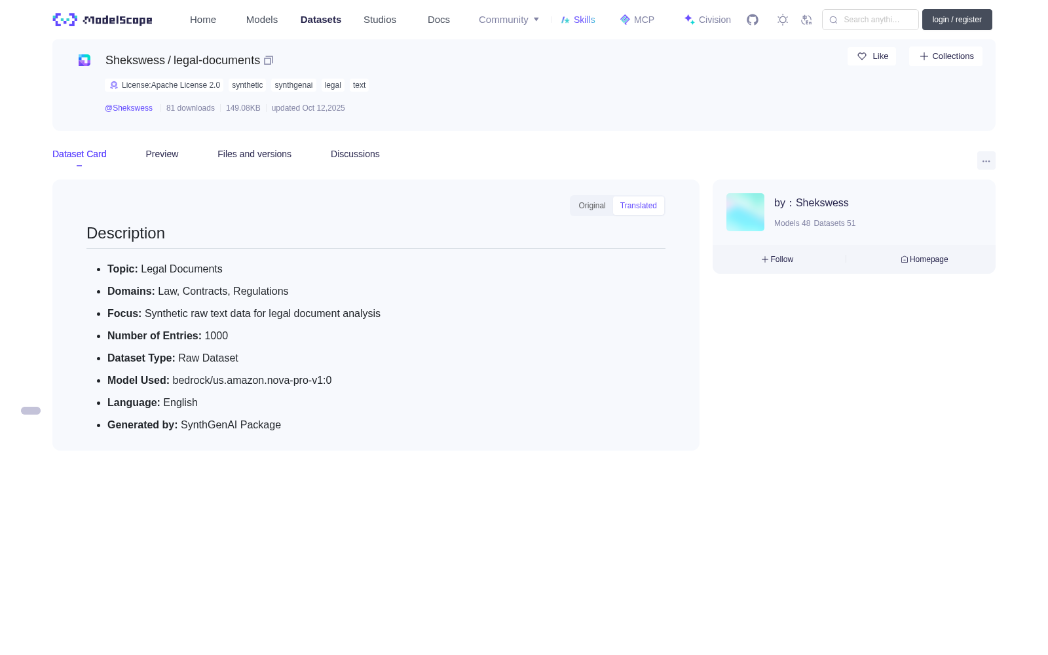
Task: Click the synthgenai tag
Action: (293, 85)
